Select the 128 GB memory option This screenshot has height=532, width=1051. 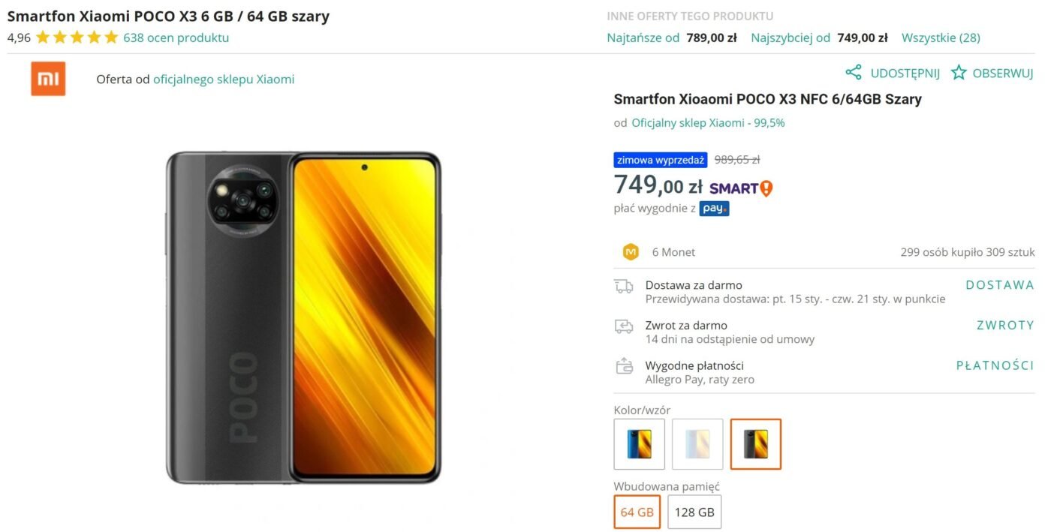(694, 512)
